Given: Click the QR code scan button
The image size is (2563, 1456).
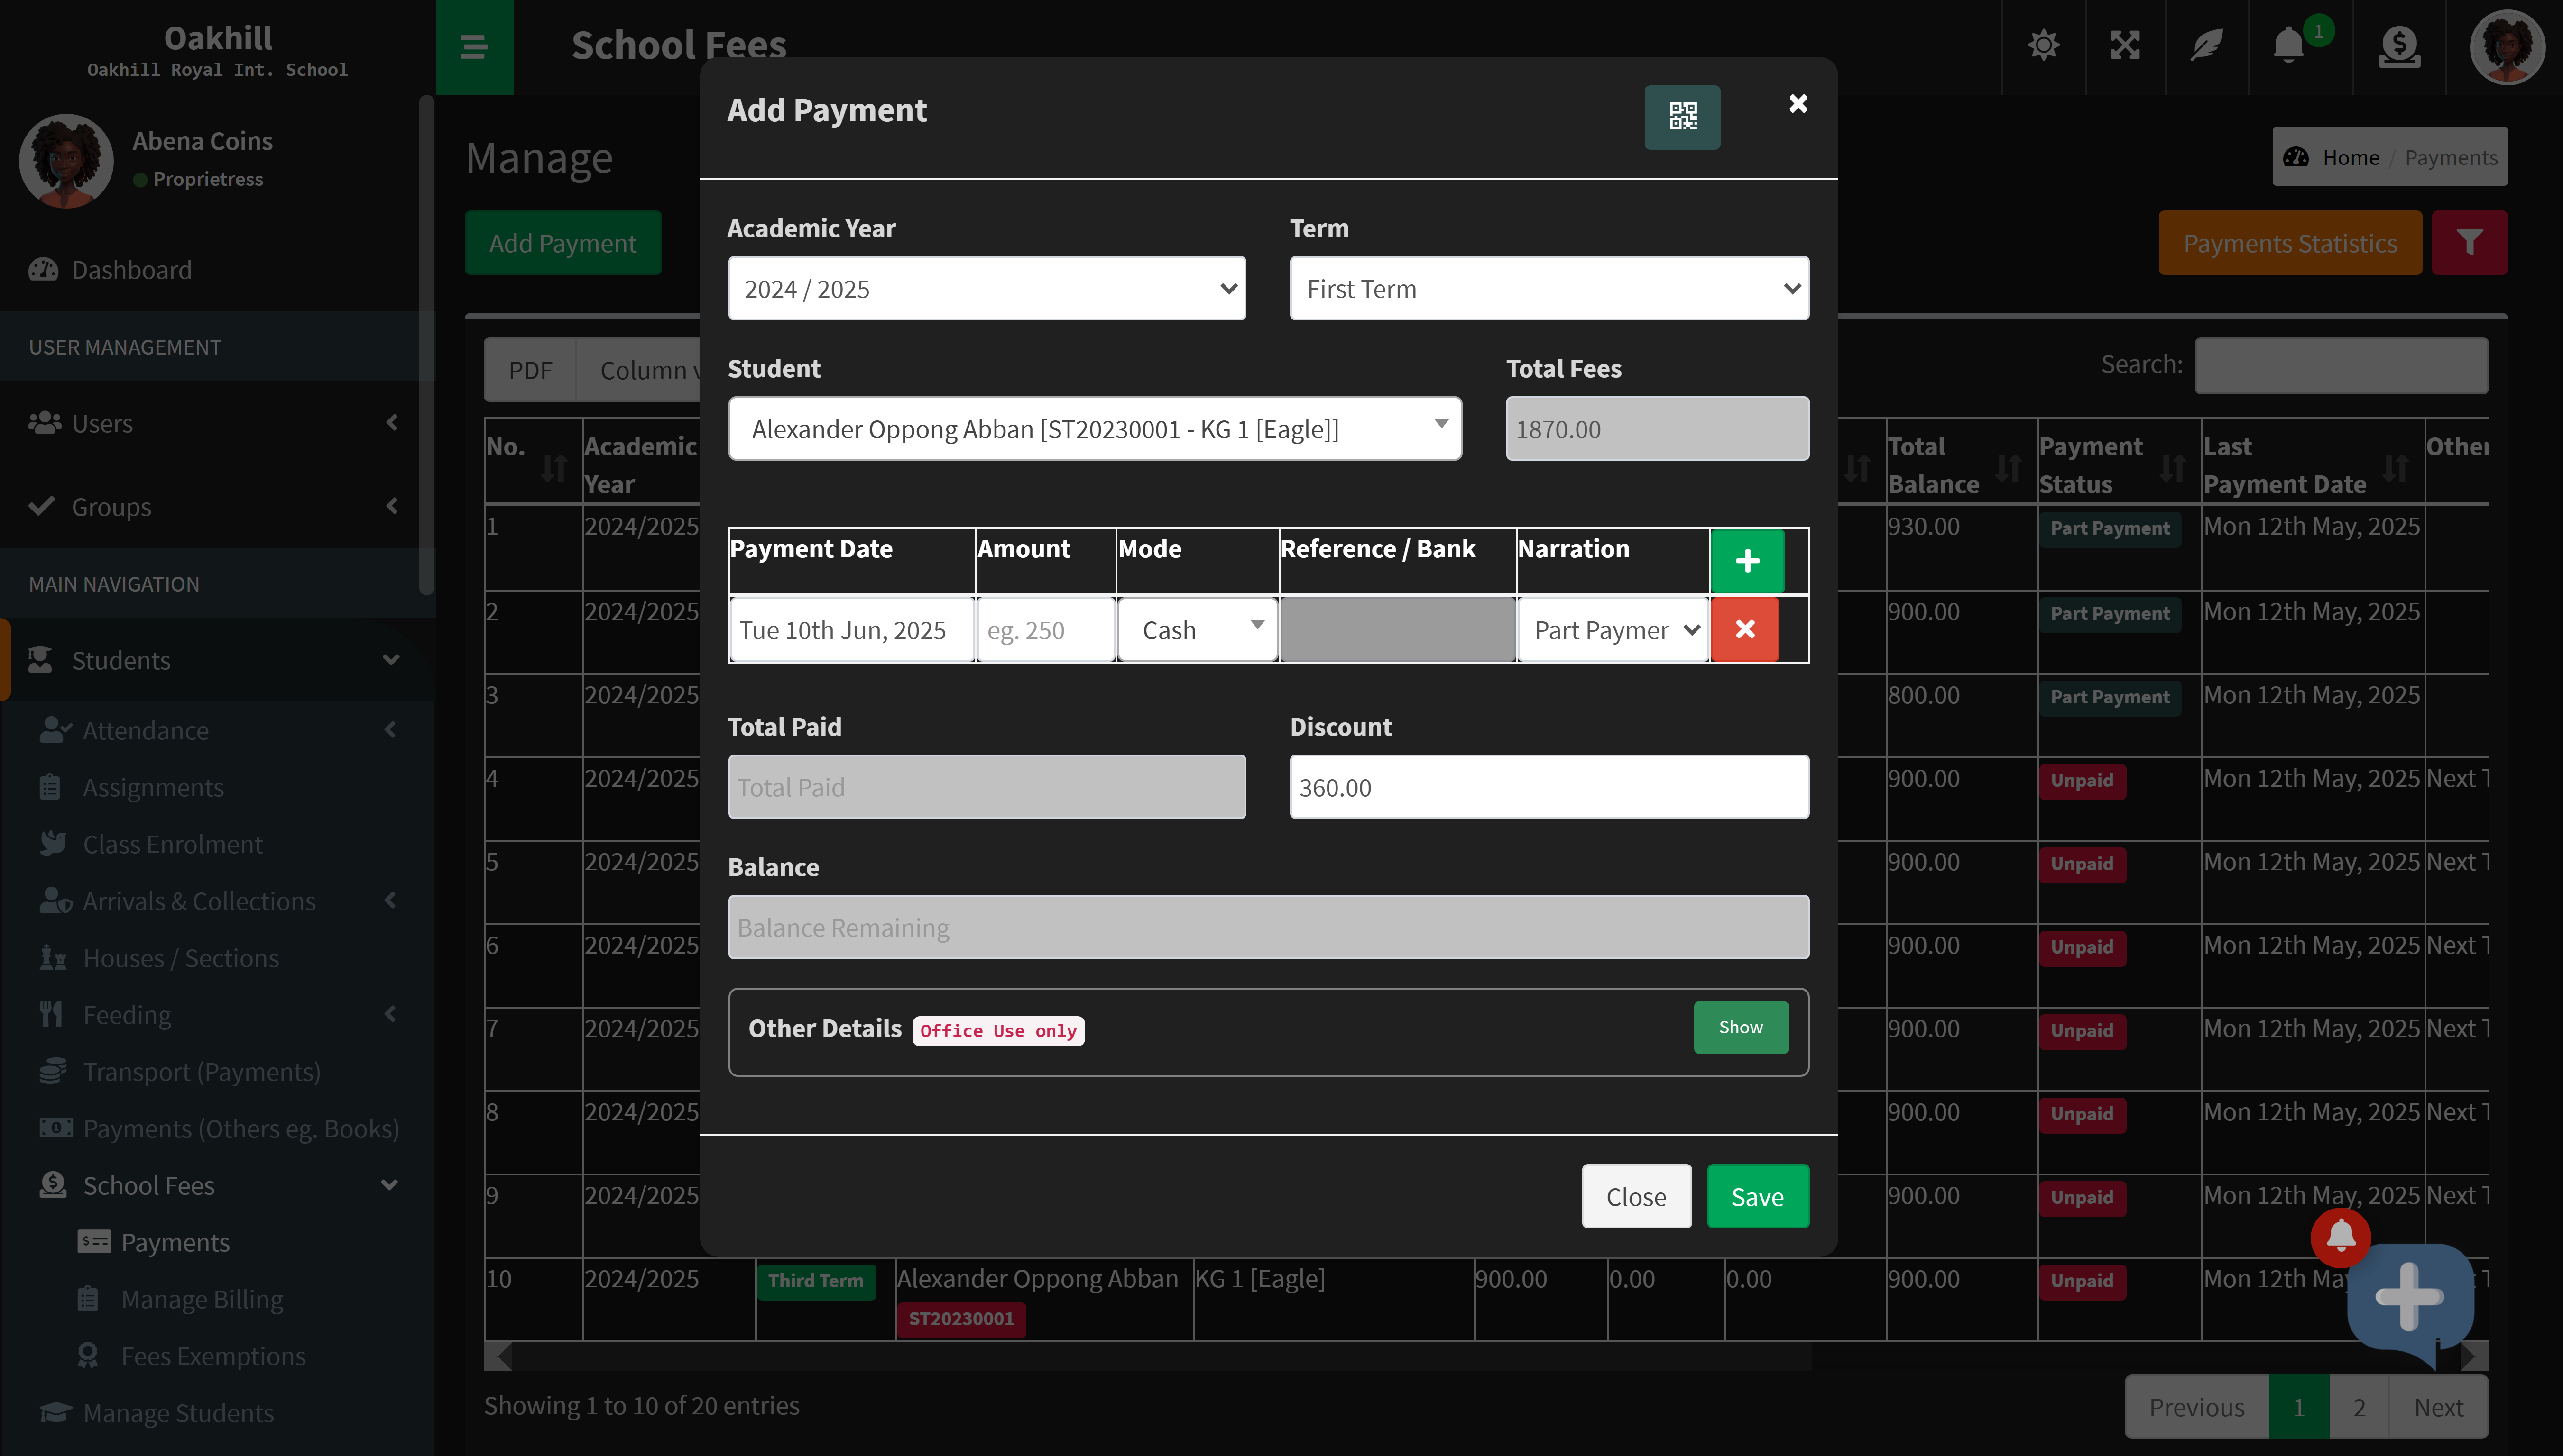Looking at the screenshot, I should click(x=1682, y=117).
